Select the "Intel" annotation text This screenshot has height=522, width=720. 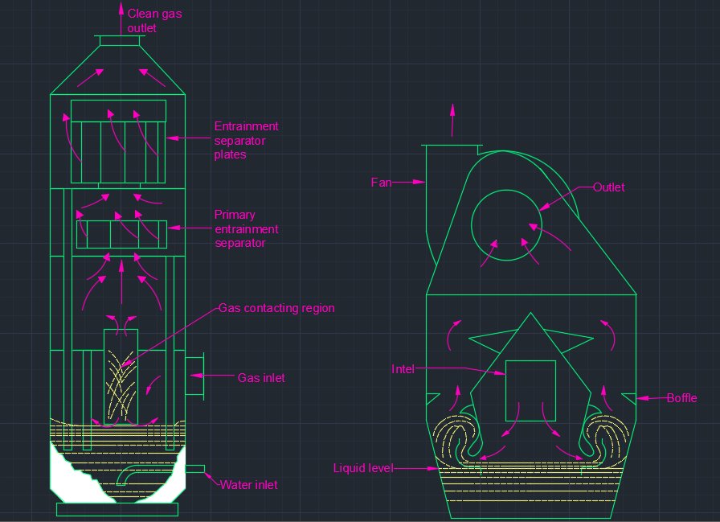(403, 369)
